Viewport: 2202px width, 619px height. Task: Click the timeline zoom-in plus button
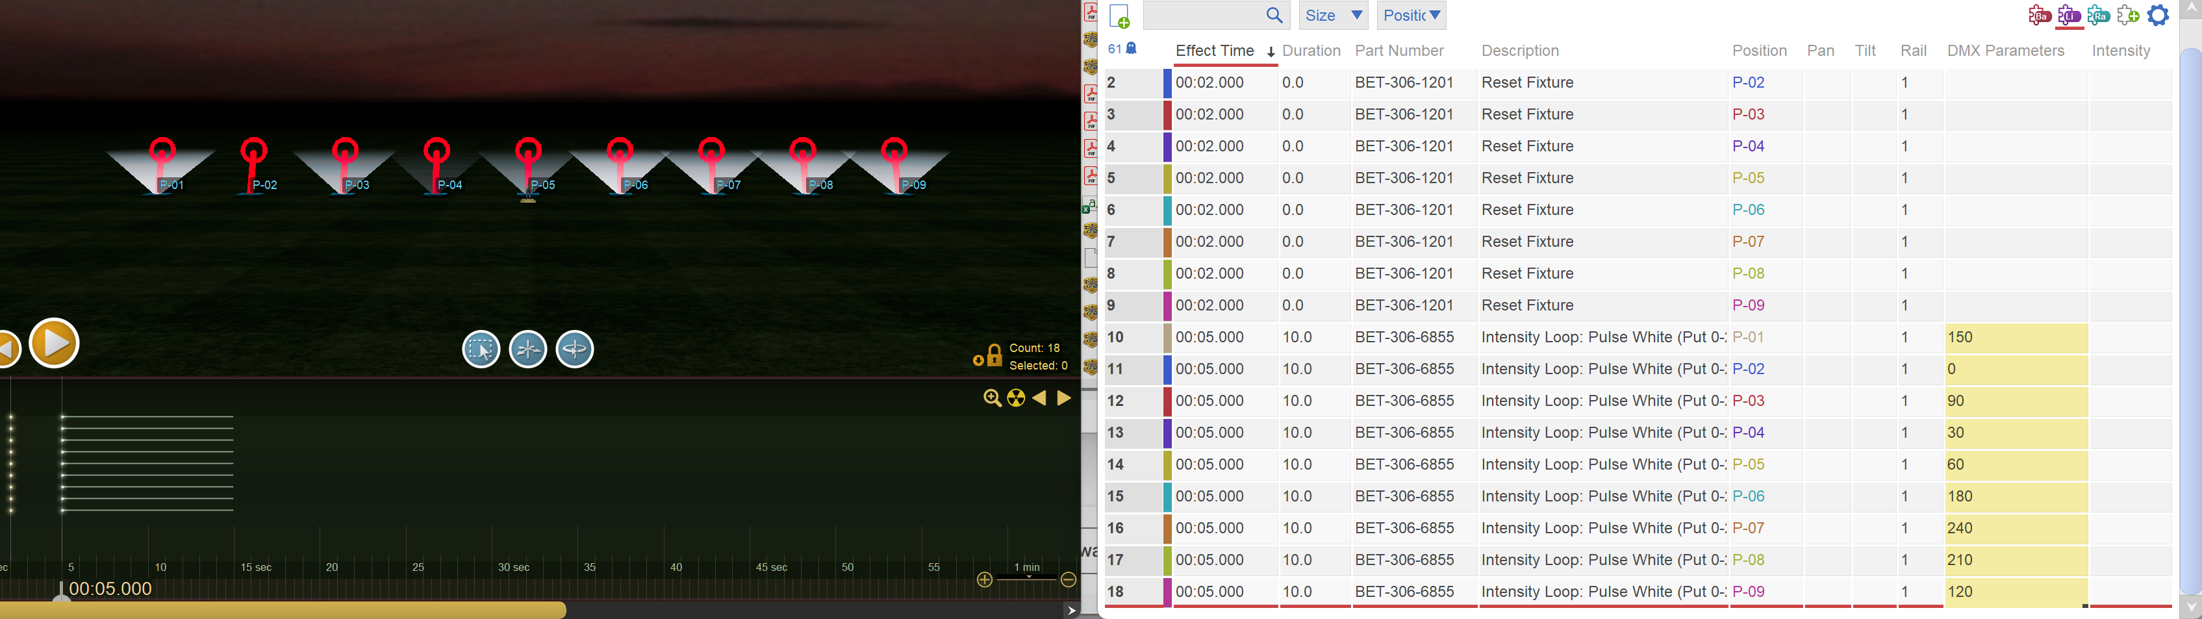(x=985, y=581)
